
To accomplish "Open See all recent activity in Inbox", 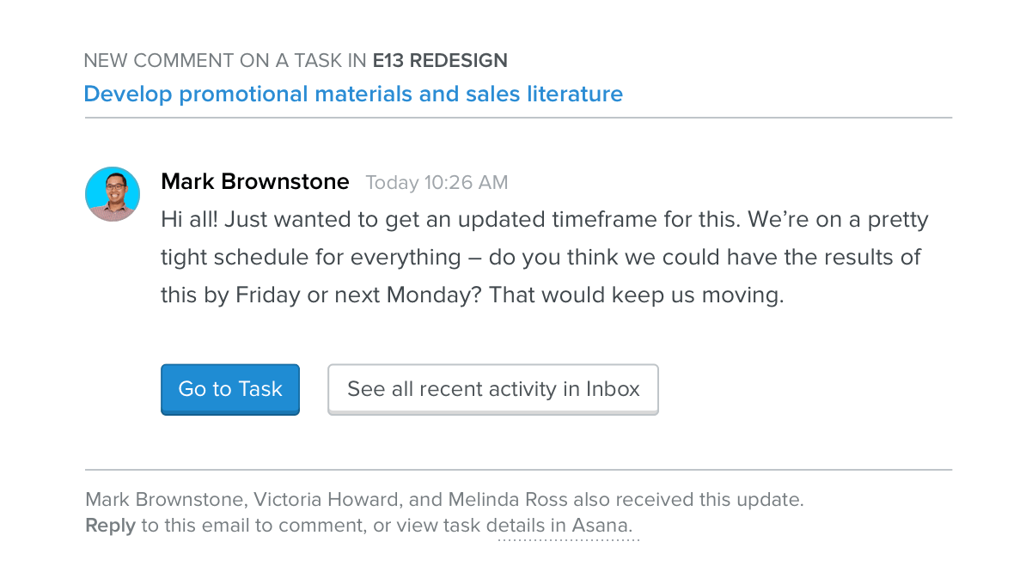I will pos(493,389).
